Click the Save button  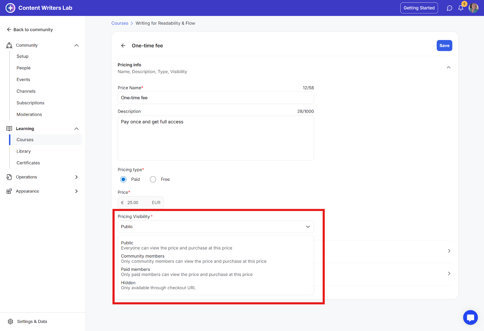pyautogui.click(x=444, y=46)
